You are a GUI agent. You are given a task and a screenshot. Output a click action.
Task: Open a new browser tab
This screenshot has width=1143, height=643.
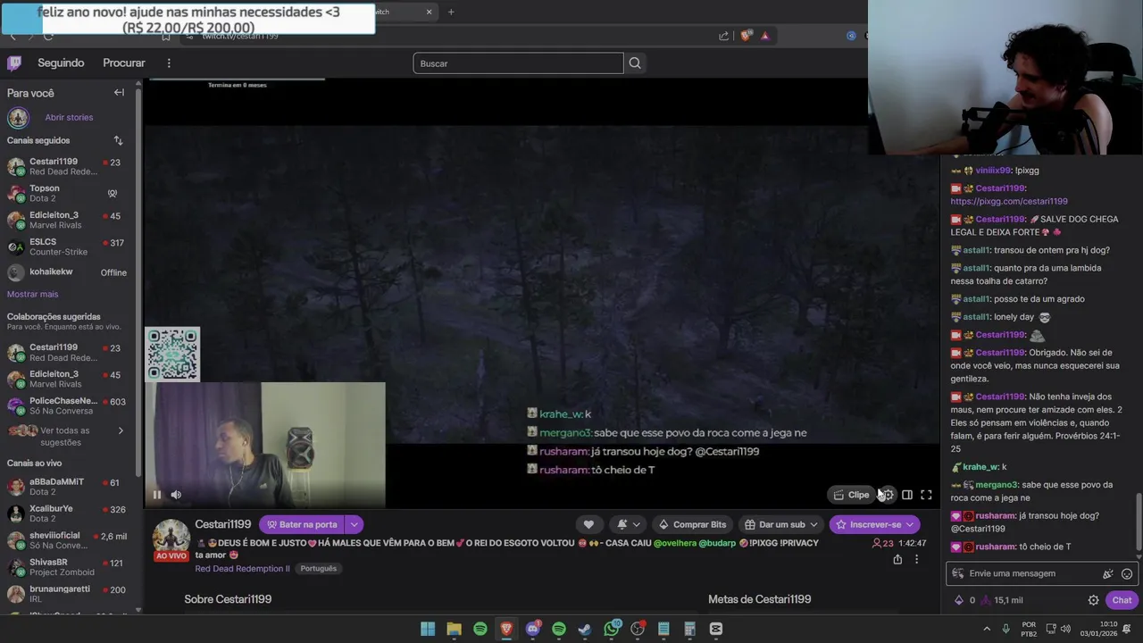[x=451, y=12]
